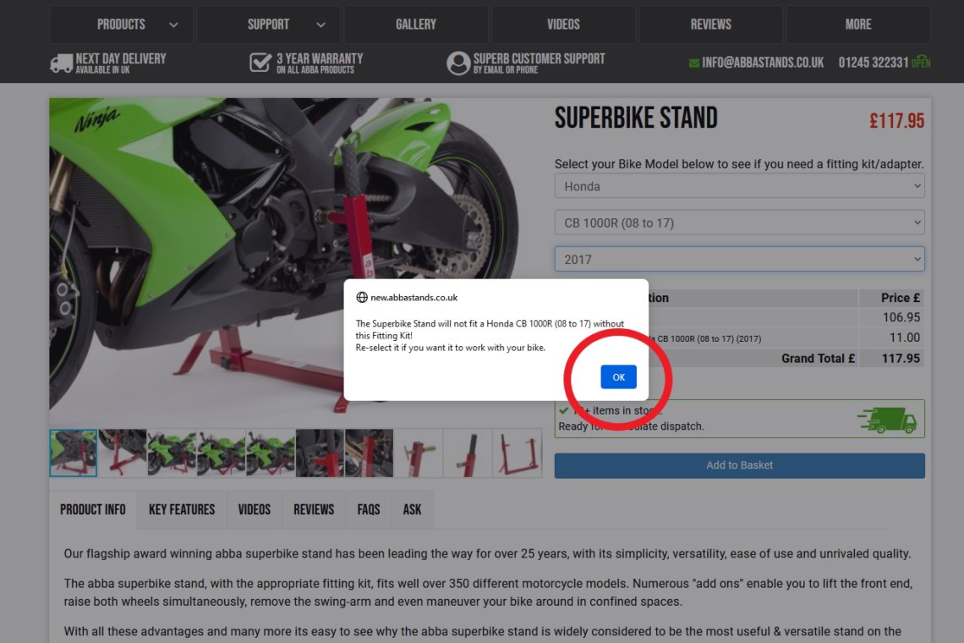Select the third product thumbnail
Image resolution: width=964 pixels, height=643 pixels.
(173, 453)
